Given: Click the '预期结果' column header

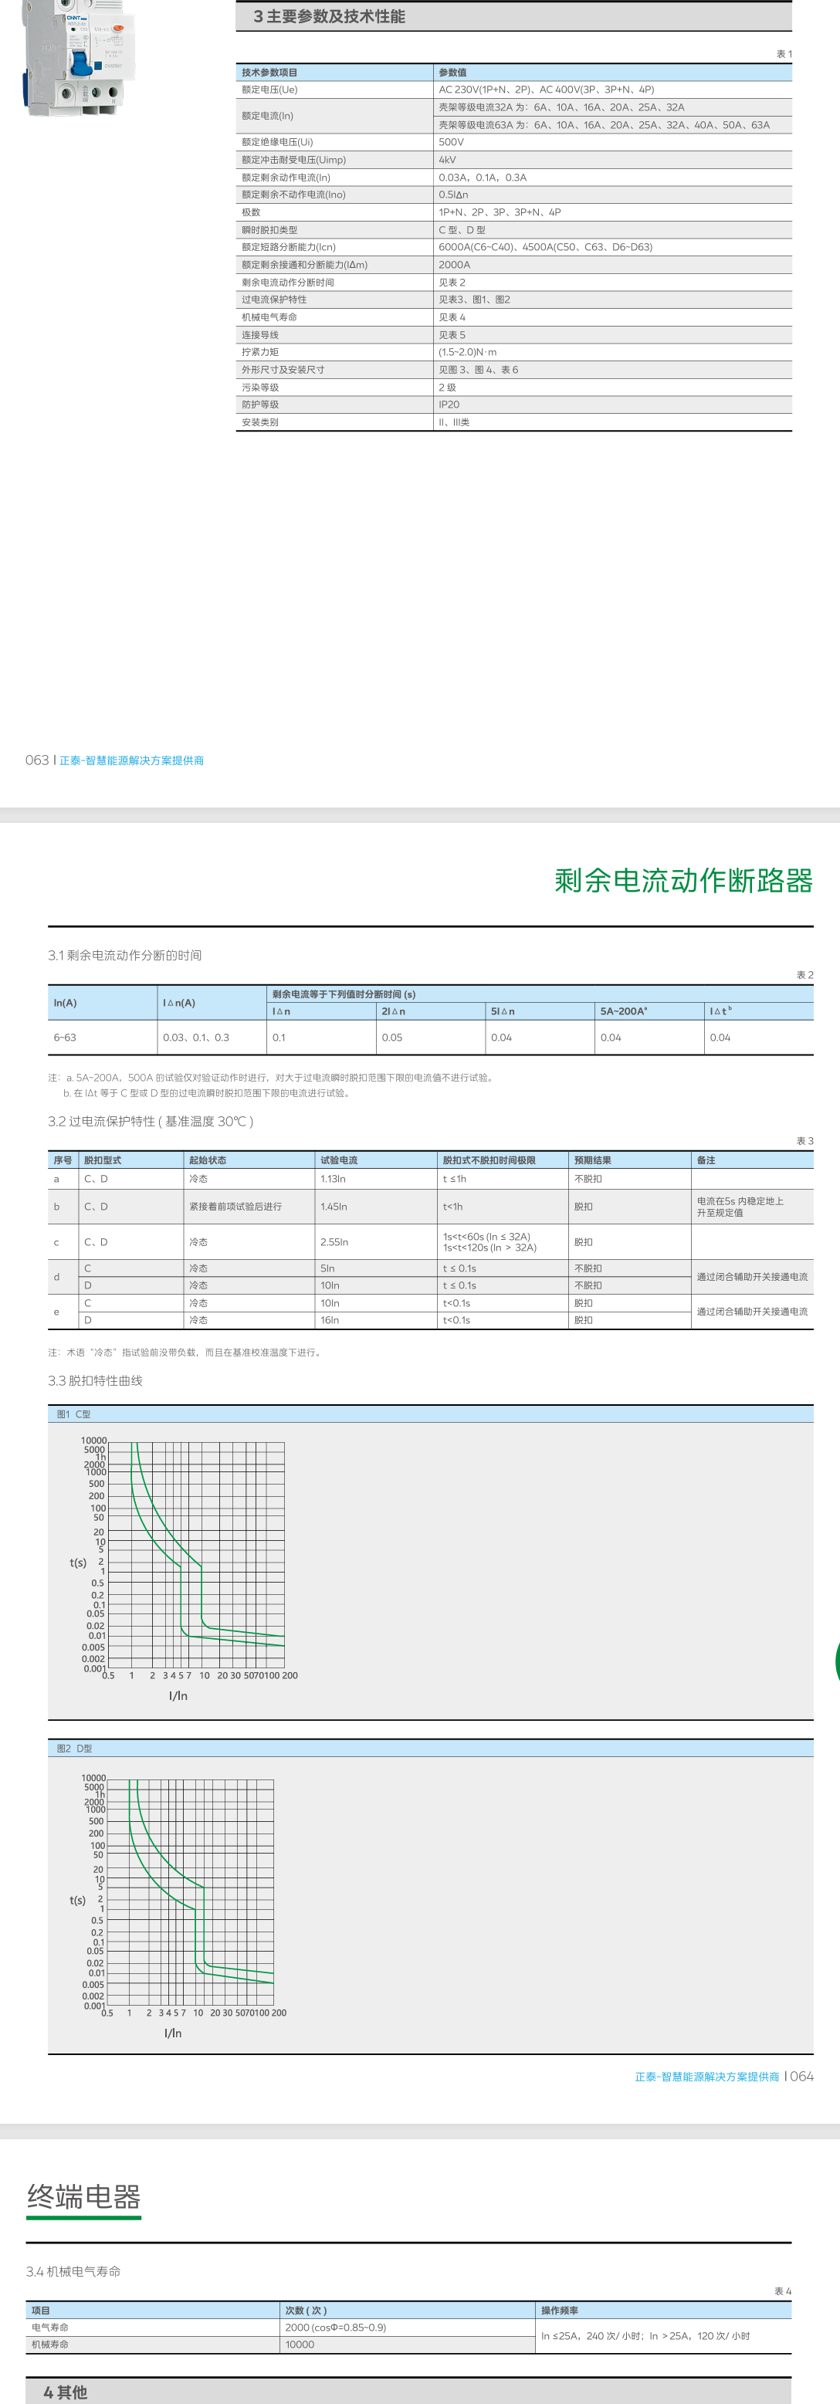Looking at the screenshot, I should tap(593, 1161).
